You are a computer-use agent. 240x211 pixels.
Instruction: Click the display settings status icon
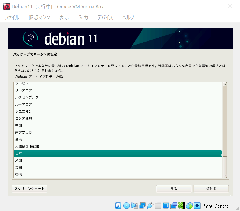[x=166, y=206]
